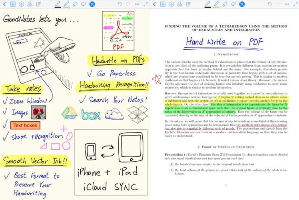Pick the Eraser tool in left toolbar
The width and height of the screenshot is (299, 200).
(75, 4)
